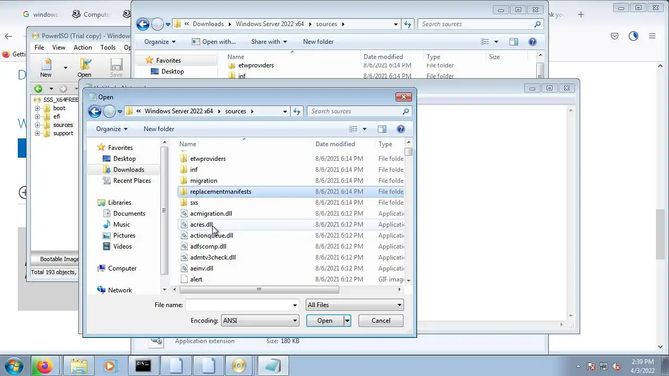Click the help icon in the Explorer sources window

click(533, 42)
